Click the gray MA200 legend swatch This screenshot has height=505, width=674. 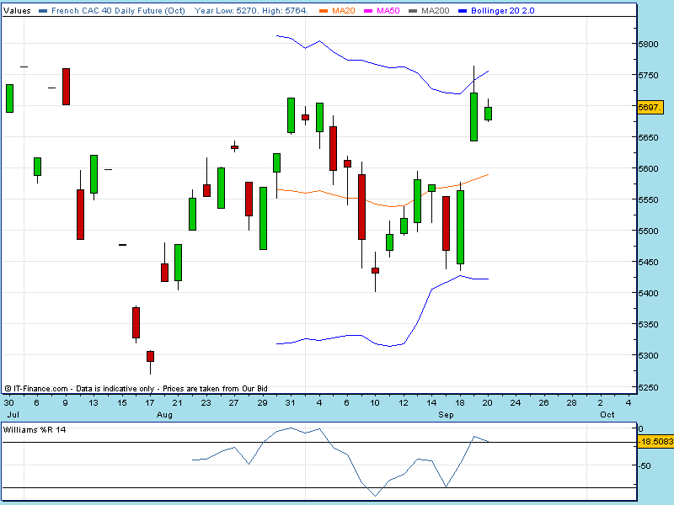pyautogui.click(x=413, y=11)
